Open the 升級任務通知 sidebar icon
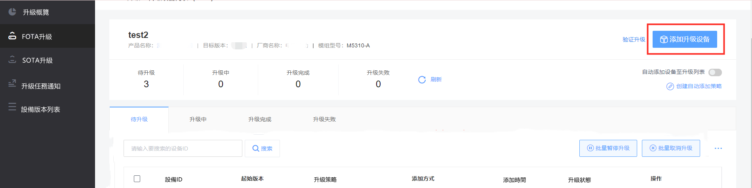 coord(12,84)
